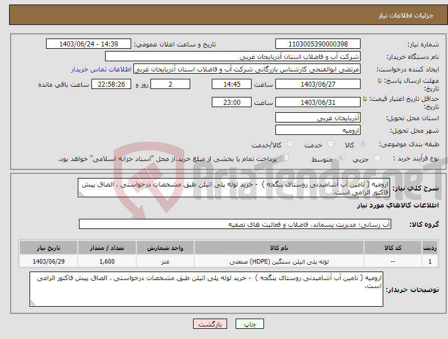Image resolution: width=448 pixels, height=339 pixels.
Task: Click the استان محل تحویل field
Action: click(318, 117)
